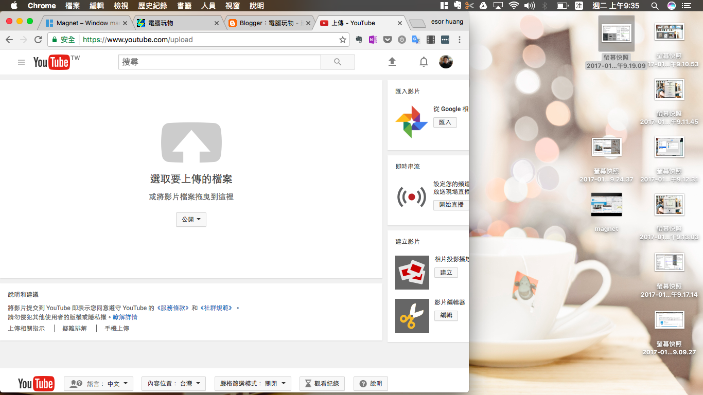Image resolution: width=703 pixels, height=395 pixels.
Task: Click the 開始直播 button
Action: [x=451, y=205]
